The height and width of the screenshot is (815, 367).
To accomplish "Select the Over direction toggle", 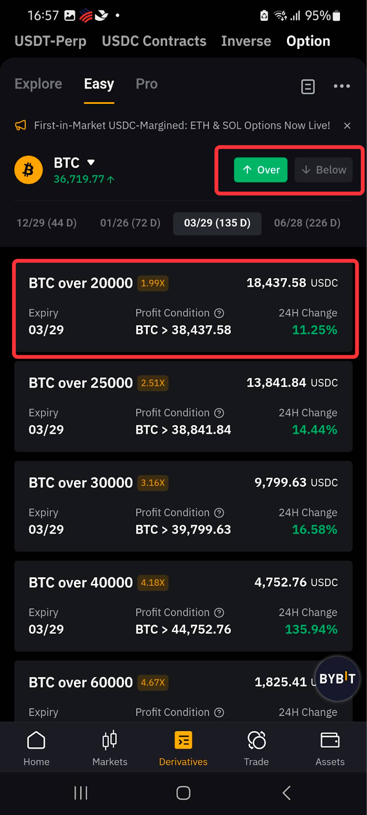I will 260,170.
